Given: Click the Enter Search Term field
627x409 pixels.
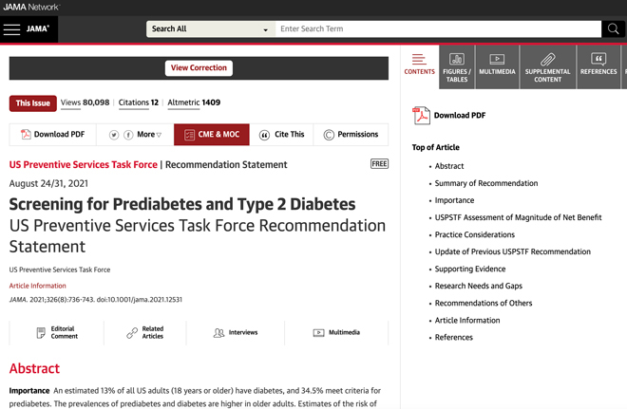Looking at the screenshot, I should pyautogui.click(x=438, y=28).
